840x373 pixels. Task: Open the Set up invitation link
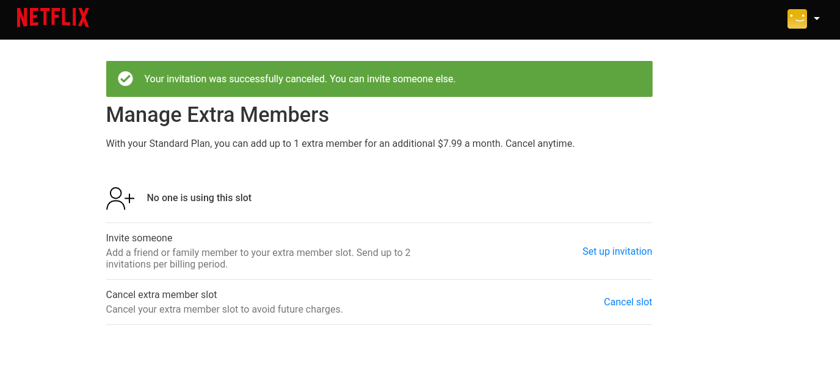pos(617,251)
